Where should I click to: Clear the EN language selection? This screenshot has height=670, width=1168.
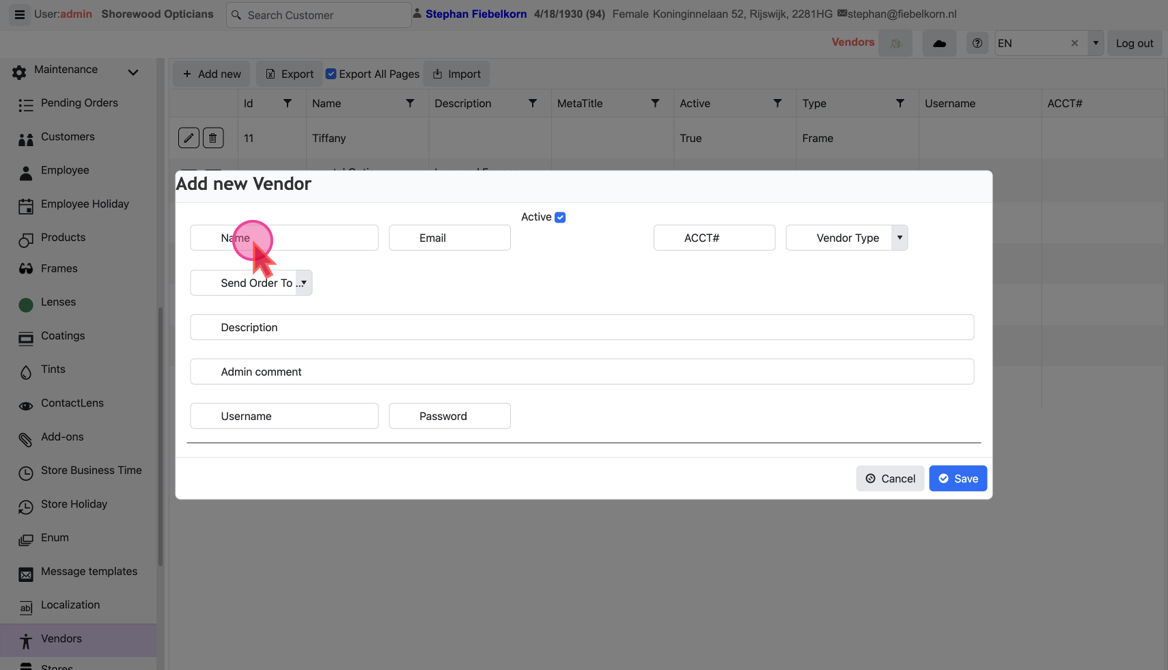pyautogui.click(x=1074, y=43)
